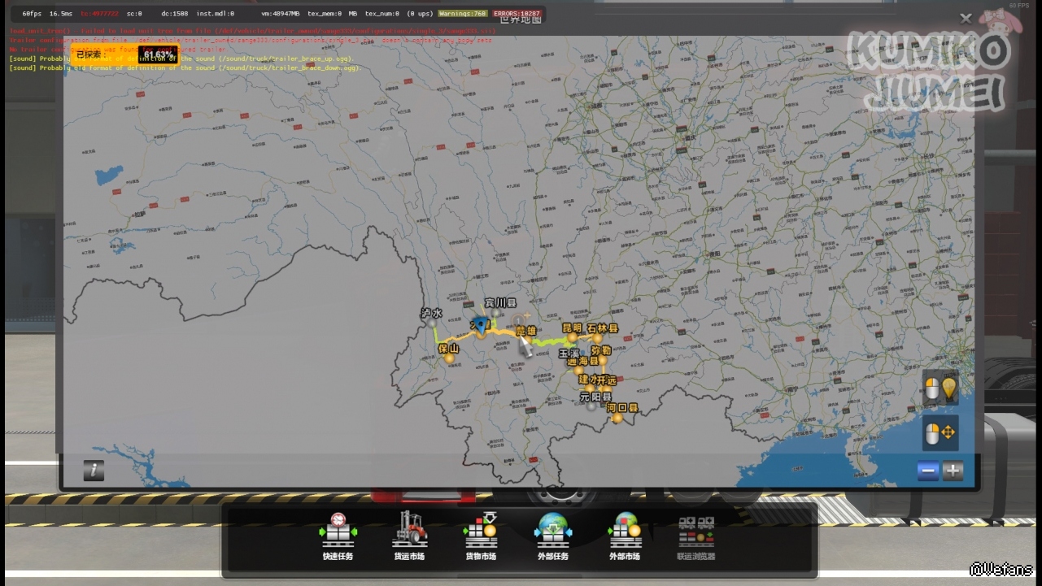Select the 泸水 city marker

pos(432,323)
